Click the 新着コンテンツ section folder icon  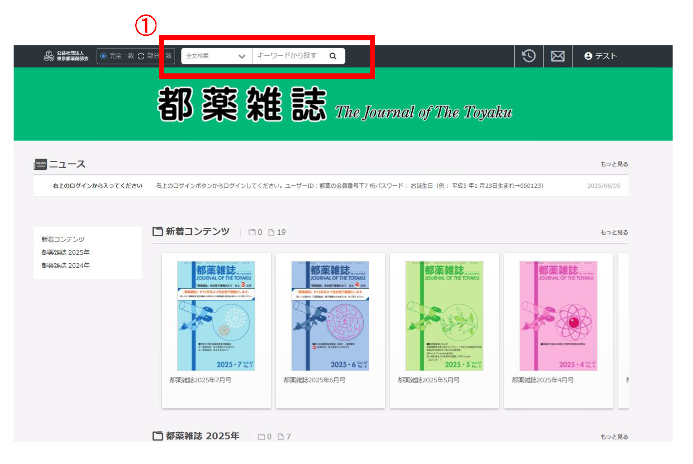[x=158, y=232]
